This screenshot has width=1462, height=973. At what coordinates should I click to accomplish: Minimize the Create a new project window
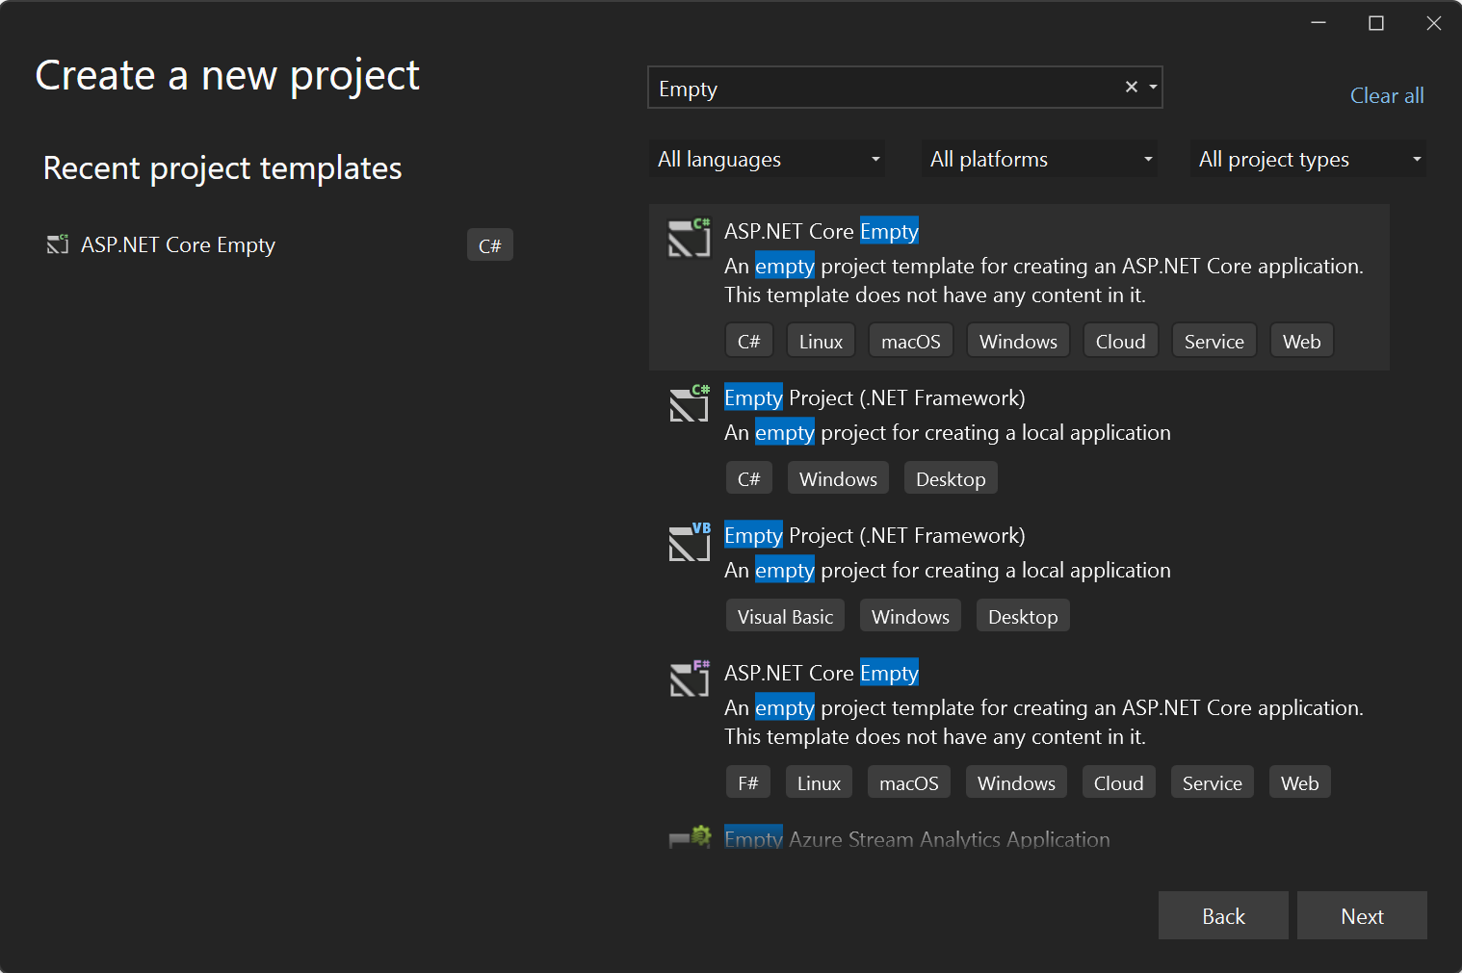click(1318, 23)
